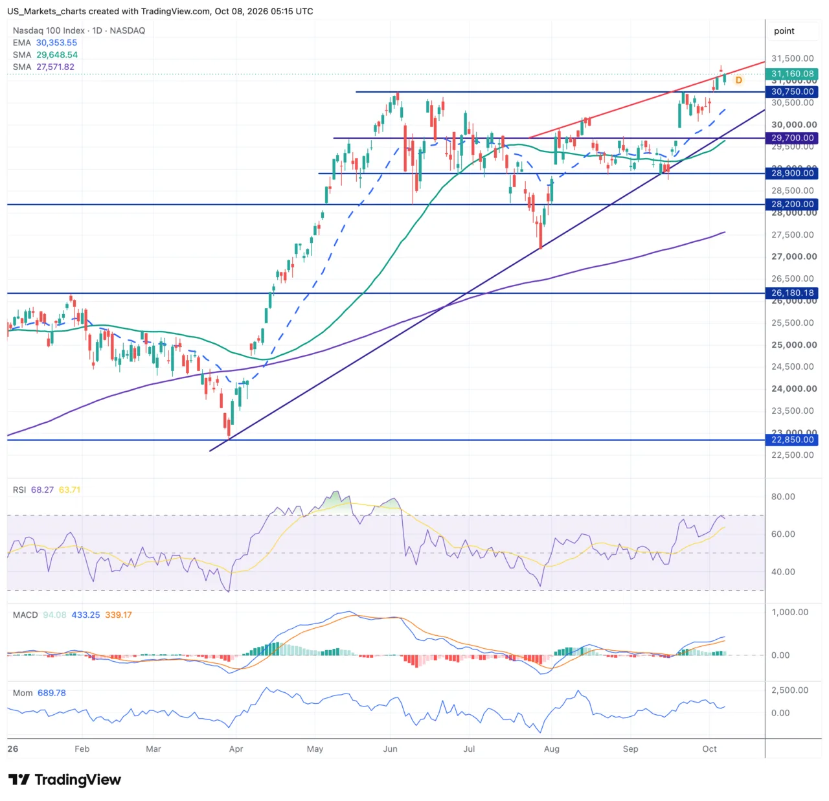Click the MACD value 433.25
Screen dimensions: 829x801
click(x=85, y=615)
